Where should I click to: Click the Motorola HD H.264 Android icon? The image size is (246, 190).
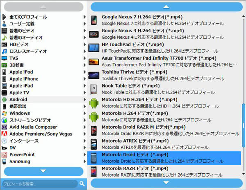94,103
